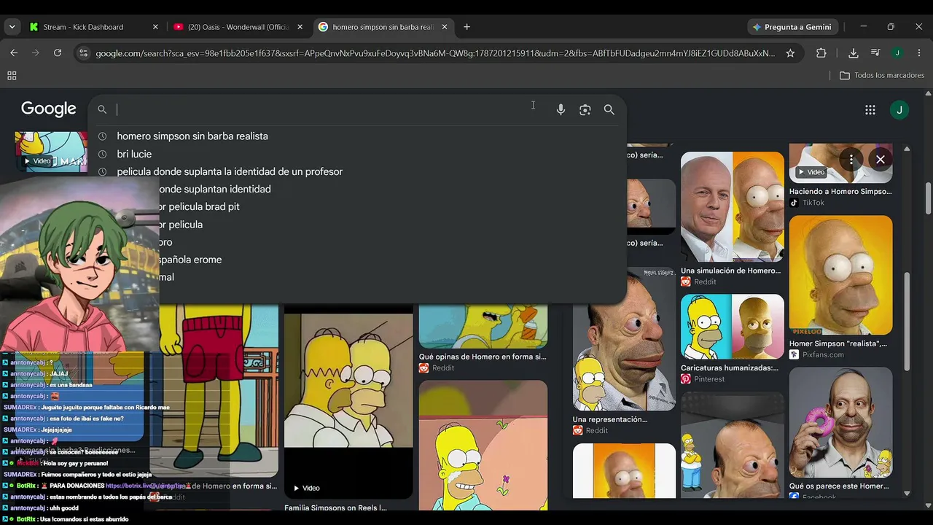This screenshot has height=525, width=933.
Task: Open the Google apps launcher grid
Action: coord(870,109)
